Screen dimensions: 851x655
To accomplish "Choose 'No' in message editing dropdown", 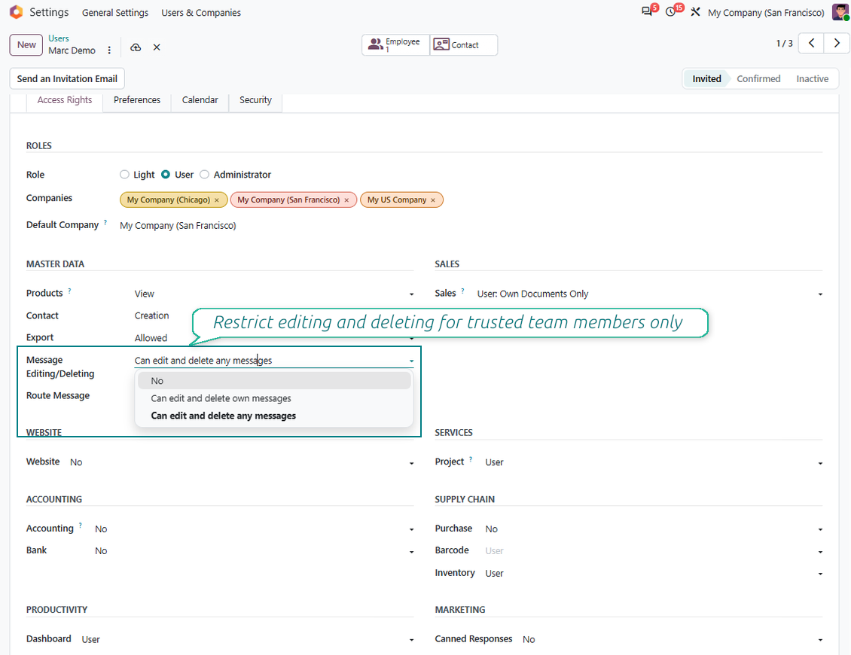I will (274, 381).
